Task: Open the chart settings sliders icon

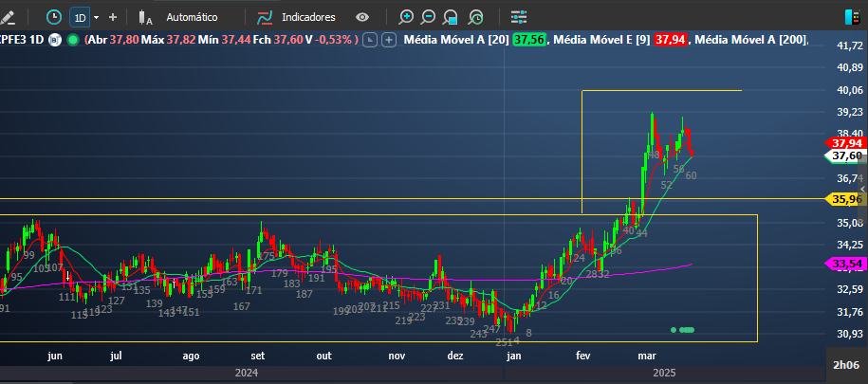Action: pos(519,17)
